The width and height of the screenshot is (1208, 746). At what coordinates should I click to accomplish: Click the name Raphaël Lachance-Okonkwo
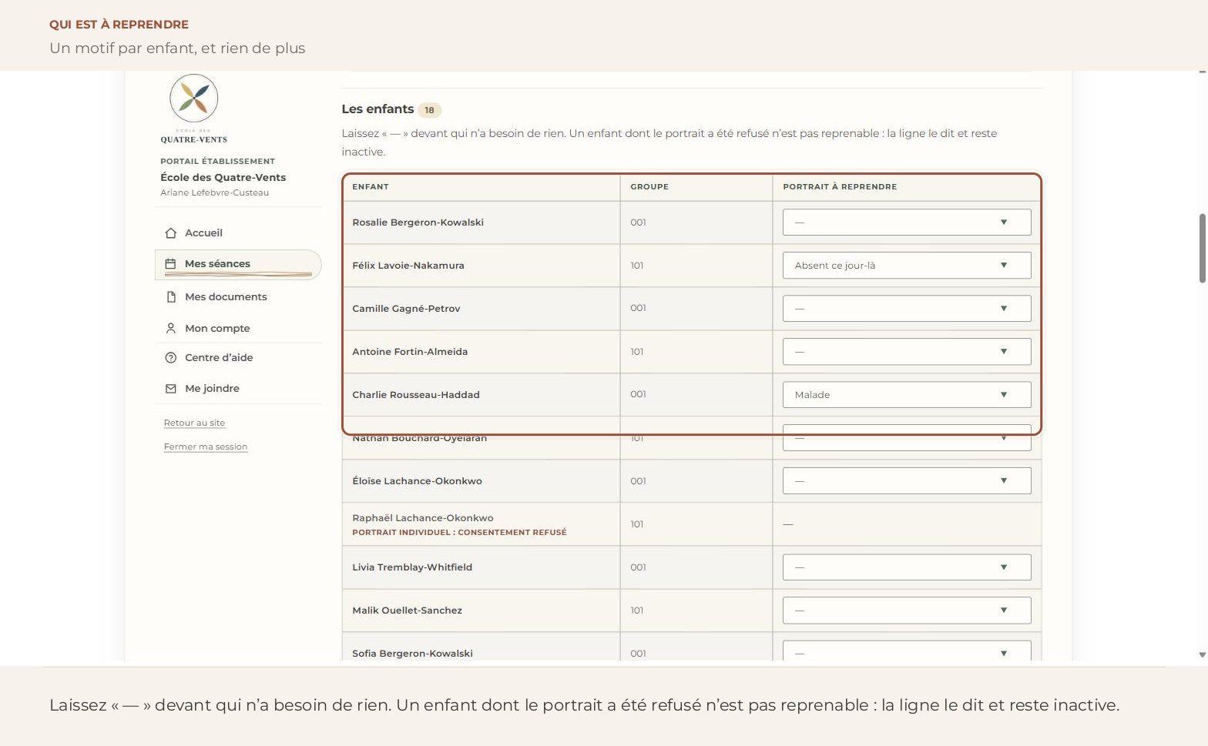(423, 518)
